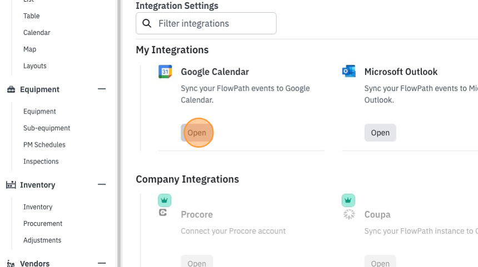Click the Procore title text

click(x=197, y=214)
